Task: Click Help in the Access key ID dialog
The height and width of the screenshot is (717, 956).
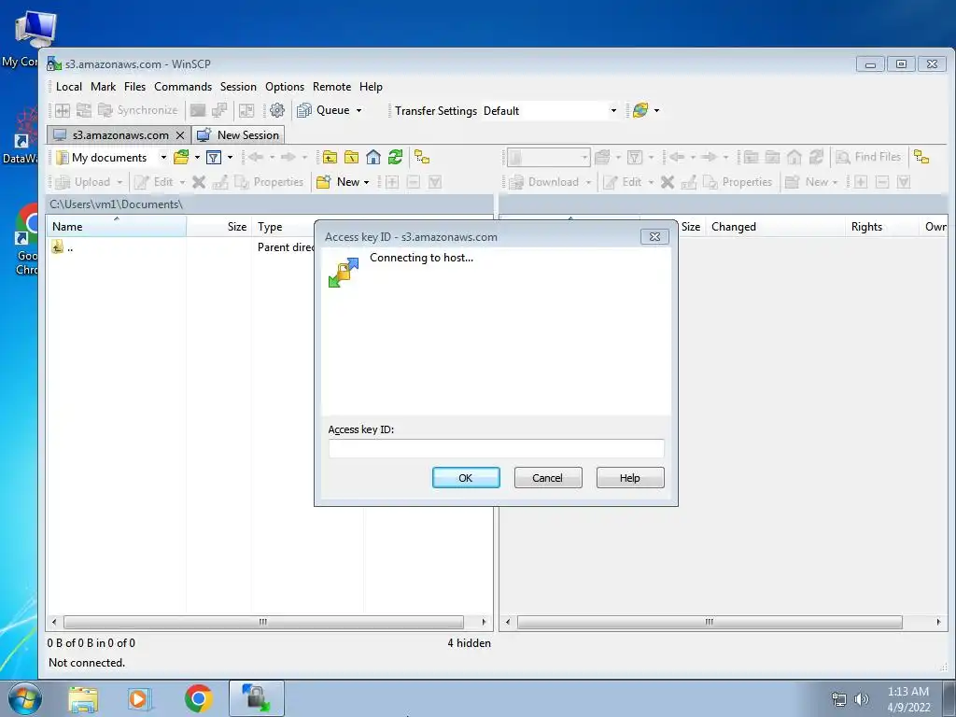Action: click(630, 477)
